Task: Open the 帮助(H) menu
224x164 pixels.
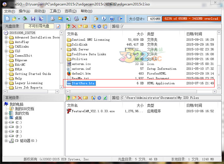Action: pos(86,11)
